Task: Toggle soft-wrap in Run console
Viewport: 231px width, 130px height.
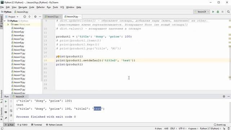Action: [11, 111]
